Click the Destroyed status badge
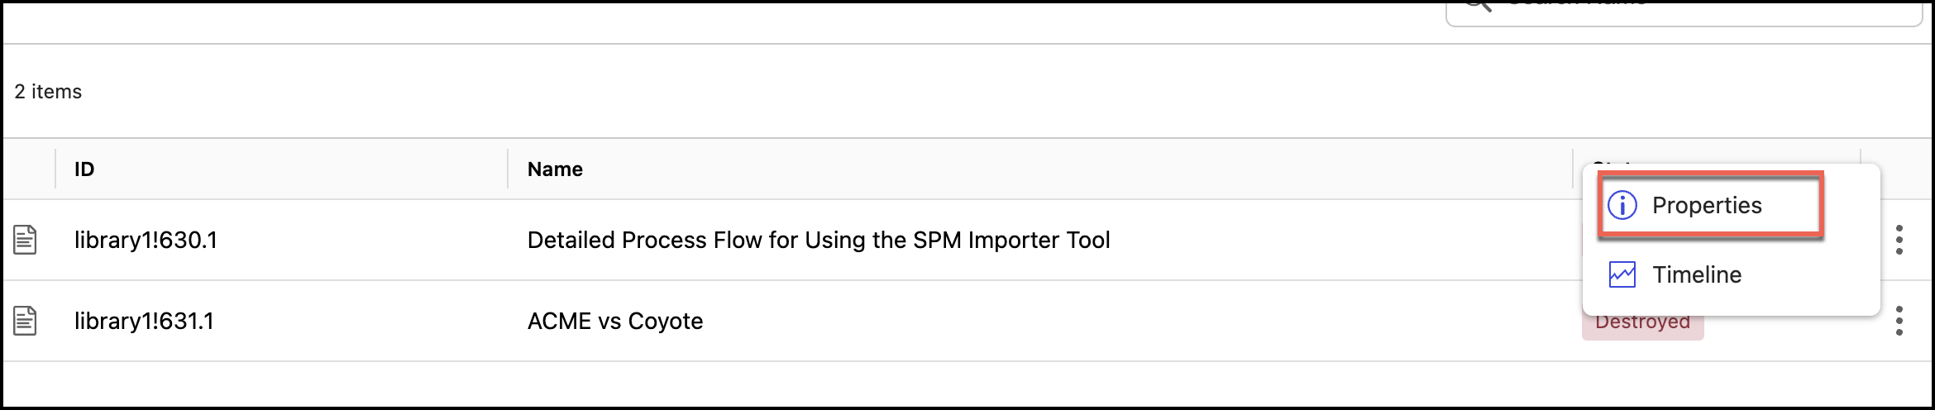Image resolution: width=1935 pixels, height=410 pixels. [x=1642, y=323]
